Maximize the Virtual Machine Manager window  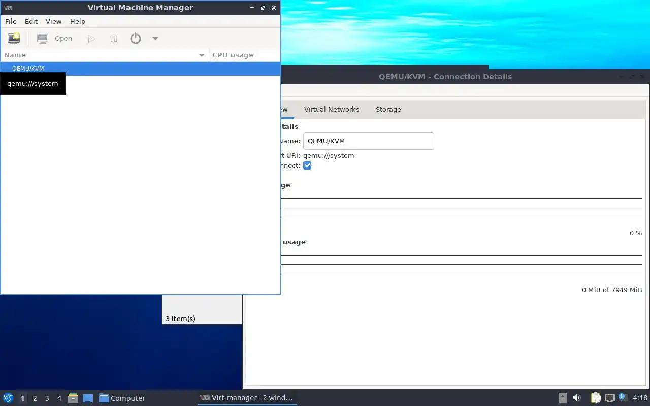coord(263,8)
